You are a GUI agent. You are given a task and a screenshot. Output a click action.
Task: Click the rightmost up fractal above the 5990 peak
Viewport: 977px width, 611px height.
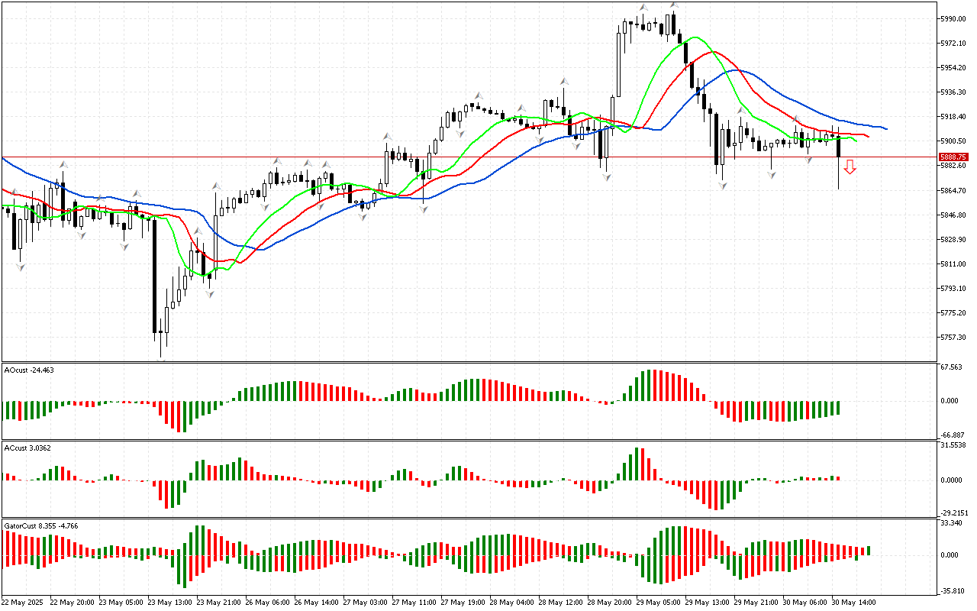(x=673, y=5)
